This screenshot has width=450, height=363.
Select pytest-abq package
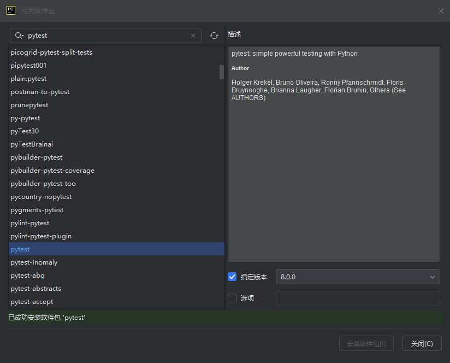click(x=116, y=276)
